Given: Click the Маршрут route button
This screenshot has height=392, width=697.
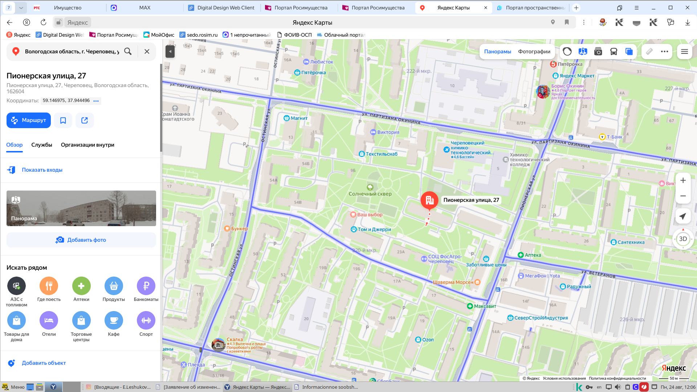Looking at the screenshot, I should (29, 120).
